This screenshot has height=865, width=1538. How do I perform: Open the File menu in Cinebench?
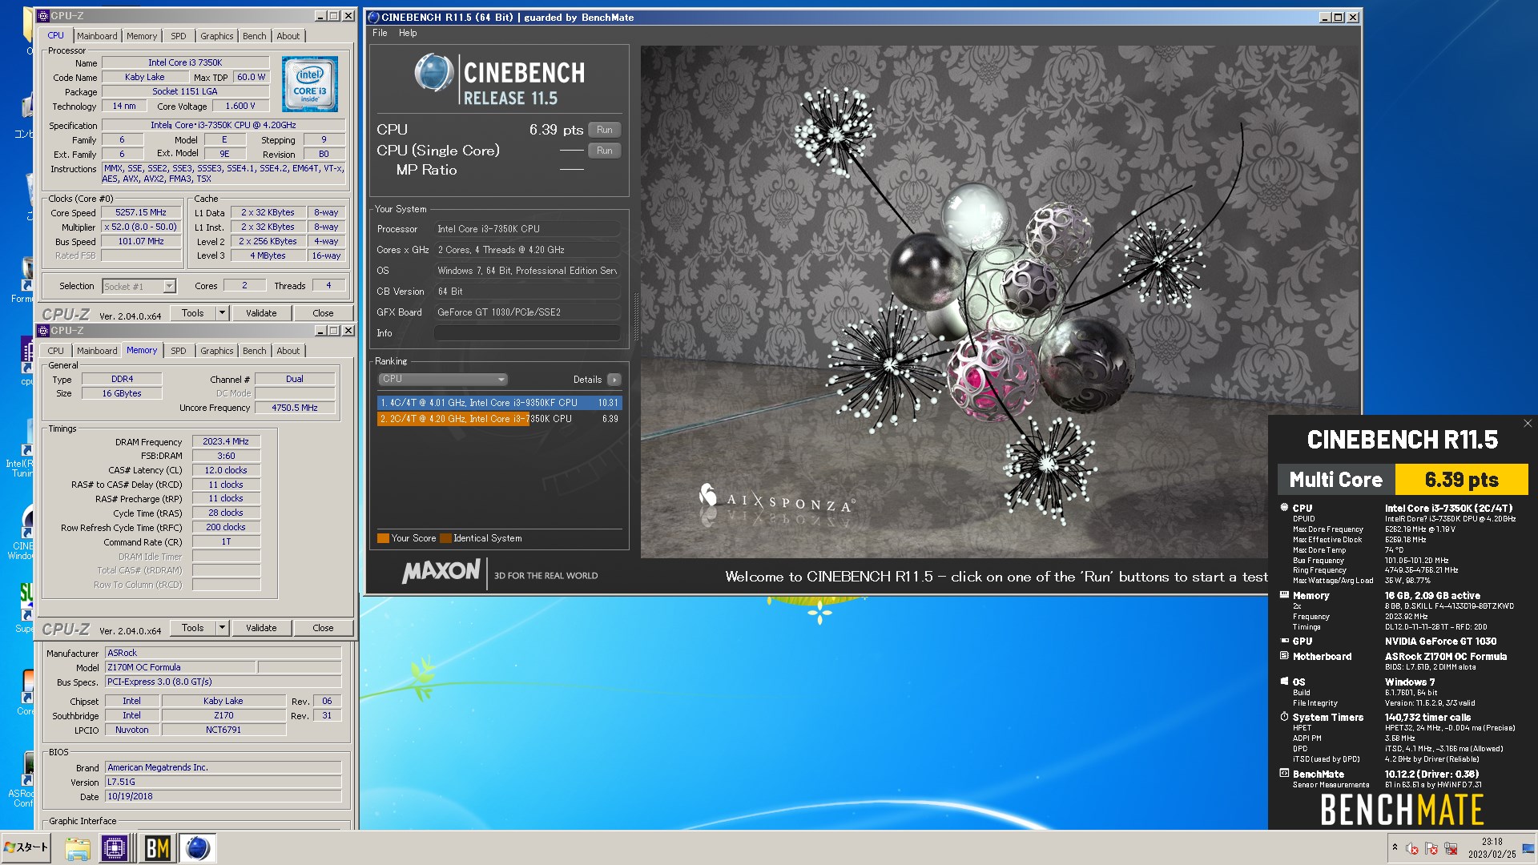(380, 33)
